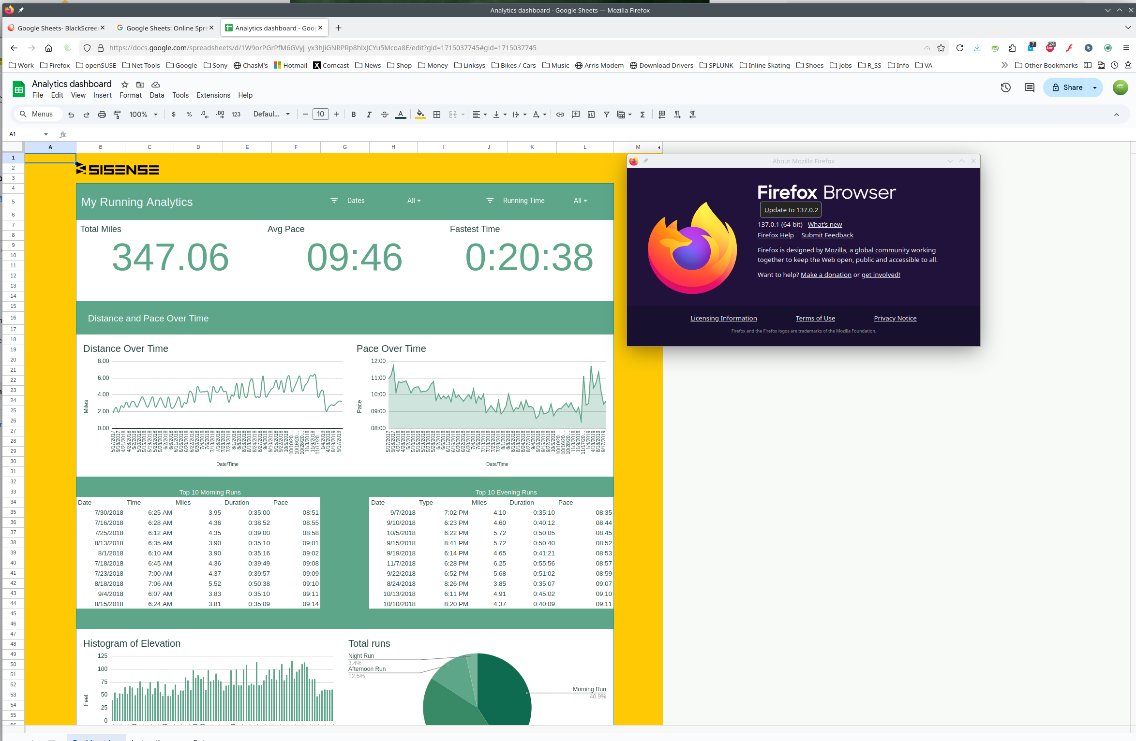Viewport: 1136px width, 741px height.
Task: Open the Format menu
Action: coord(131,95)
